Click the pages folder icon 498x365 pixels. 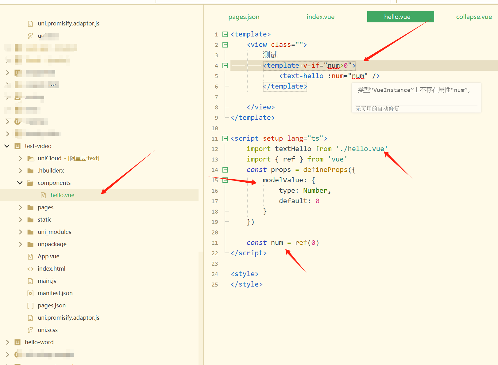30,207
